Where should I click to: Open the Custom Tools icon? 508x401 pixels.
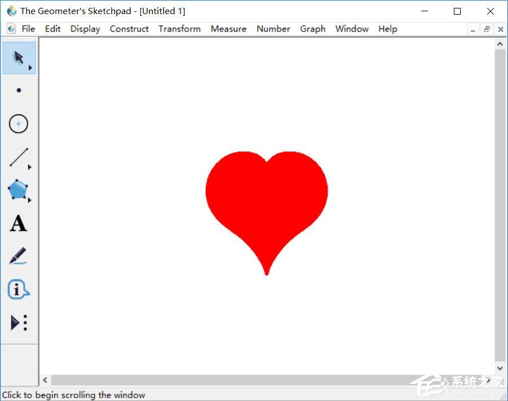pyautogui.click(x=19, y=323)
